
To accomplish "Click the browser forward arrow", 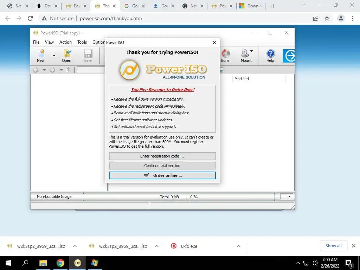I will click(19, 18).
